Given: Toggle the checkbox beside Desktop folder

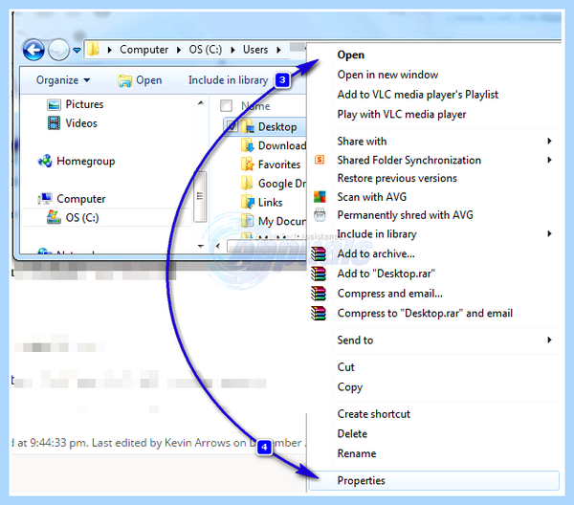Looking at the screenshot, I should tap(232, 126).
